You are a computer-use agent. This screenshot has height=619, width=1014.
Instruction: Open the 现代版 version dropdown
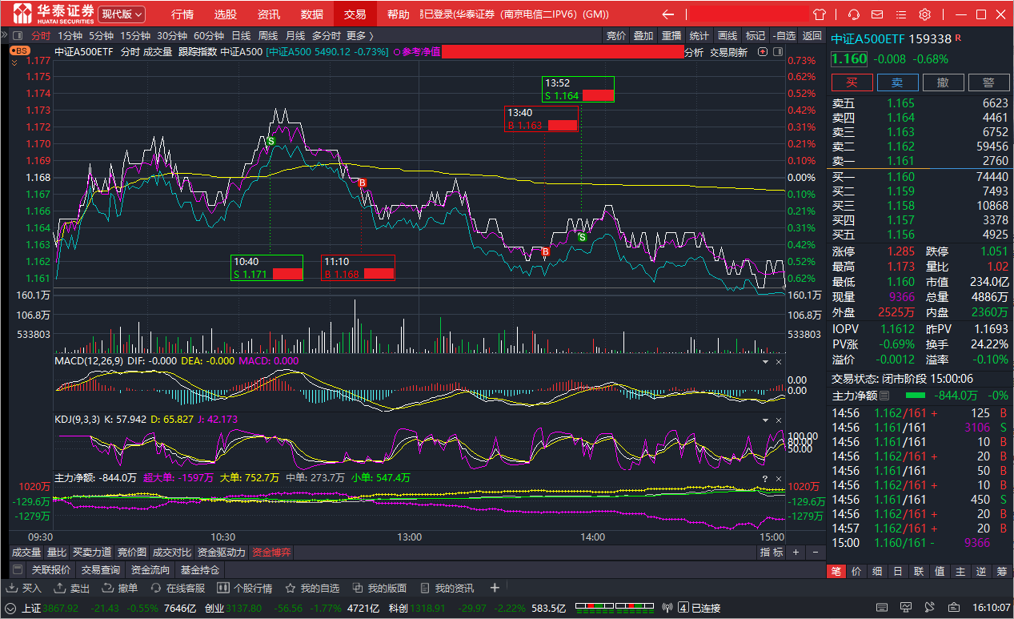[x=122, y=14]
